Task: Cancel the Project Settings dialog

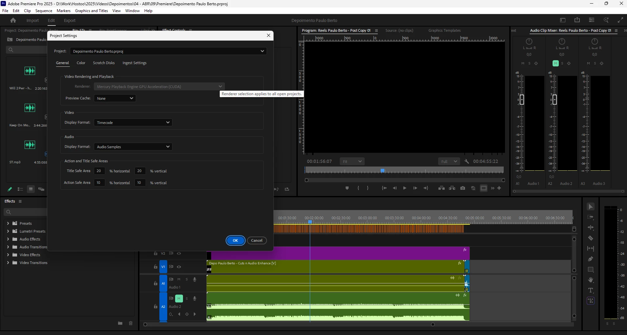Action: [257, 240]
